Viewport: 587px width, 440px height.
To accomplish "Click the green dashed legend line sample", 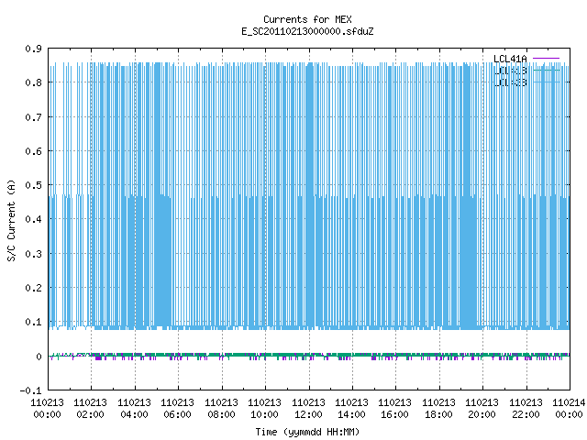I will pos(547,70).
